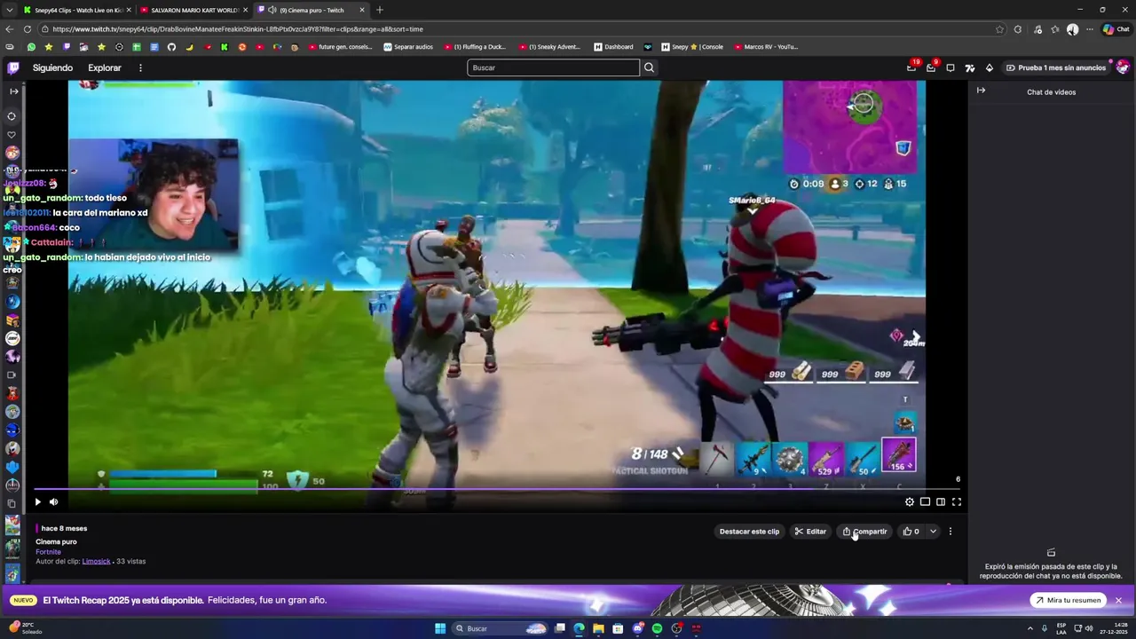Click Prueba 1 mes sin anuncios button
The image size is (1136, 639).
pos(1056,67)
